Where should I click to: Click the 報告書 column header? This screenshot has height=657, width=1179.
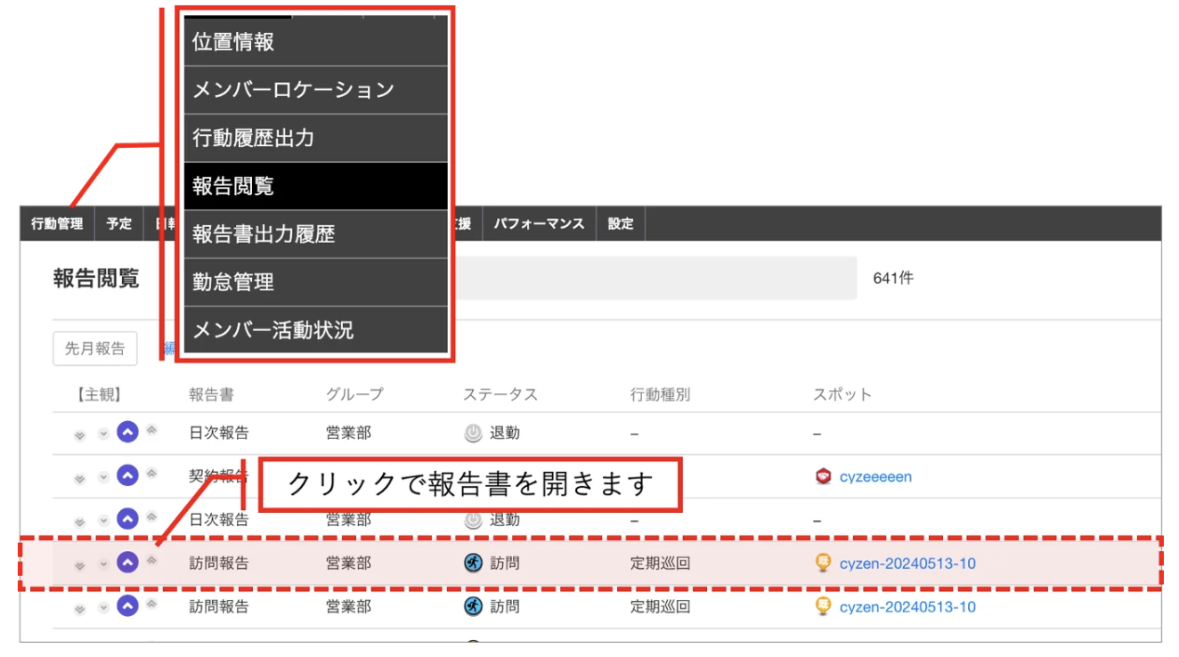(212, 393)
